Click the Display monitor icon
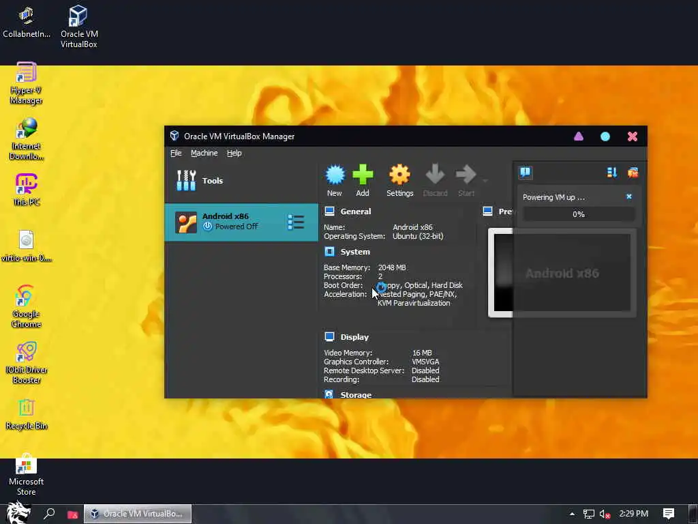The width and height of the screenshot is (698, 524). coord(329,337)
